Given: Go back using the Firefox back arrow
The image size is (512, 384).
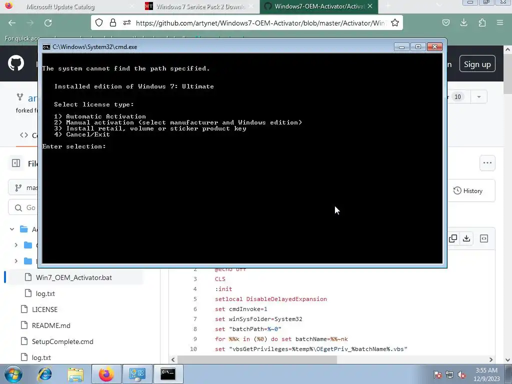Looking at the screenshot, I should coord(12,23).
